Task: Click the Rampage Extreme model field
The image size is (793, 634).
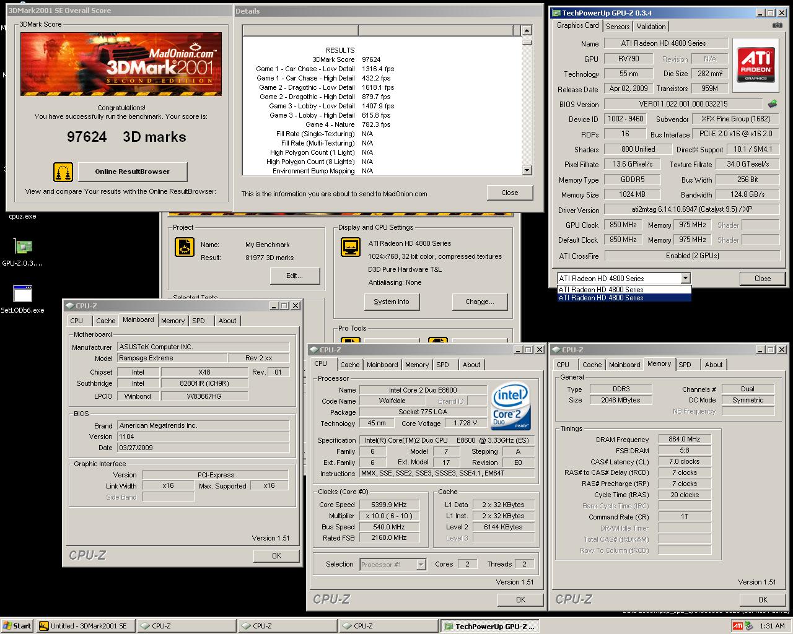Action: [x=172, y=358]
